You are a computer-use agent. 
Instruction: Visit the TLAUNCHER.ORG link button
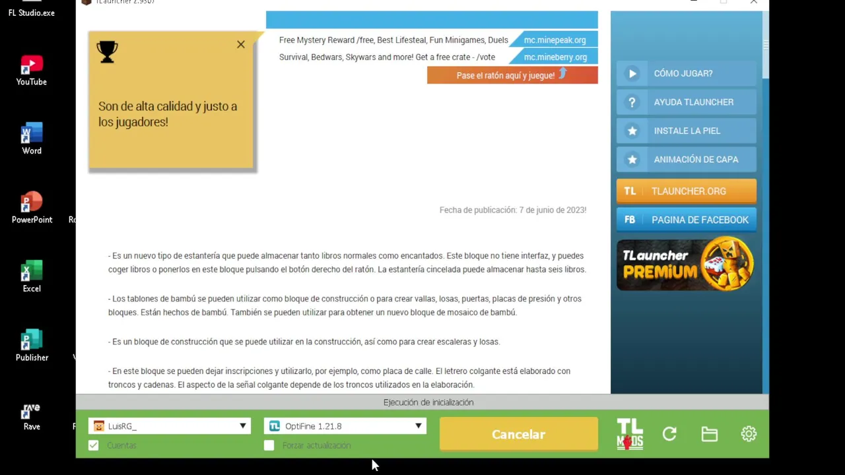click(687, 191)
